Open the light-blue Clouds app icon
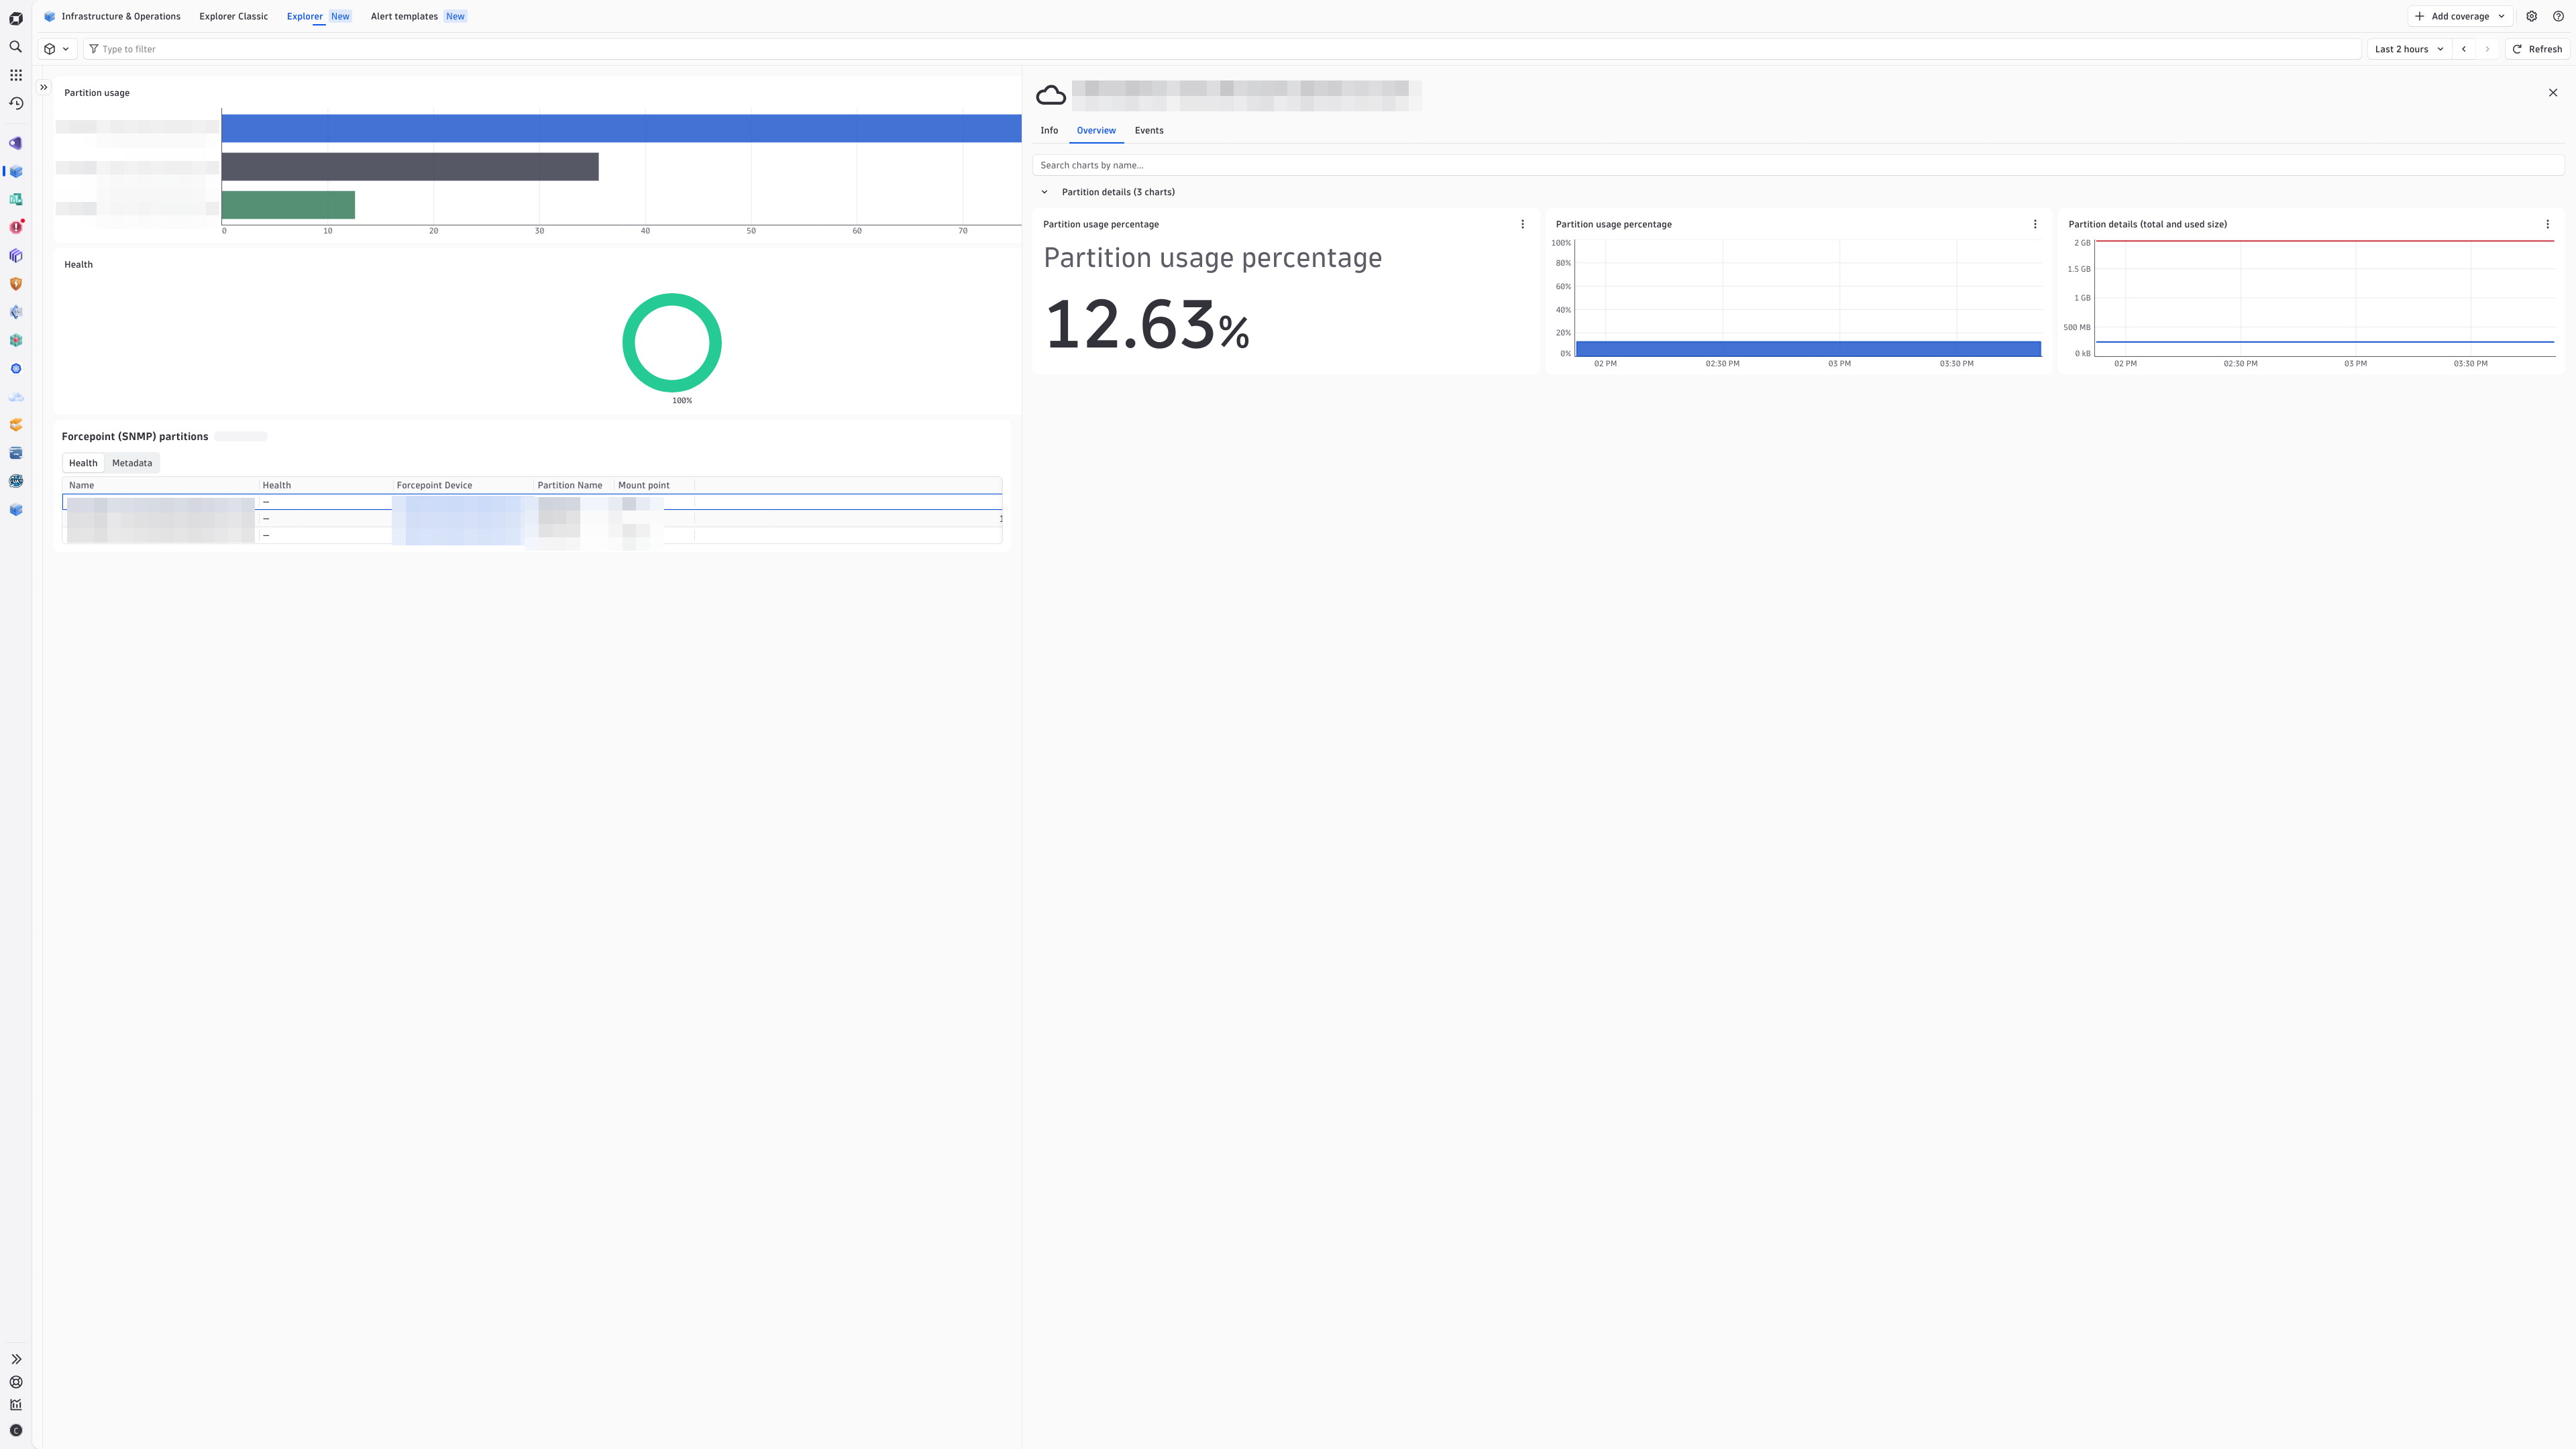 pos(16,397)
